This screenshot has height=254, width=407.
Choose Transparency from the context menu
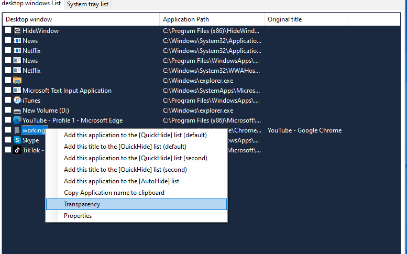136,204
